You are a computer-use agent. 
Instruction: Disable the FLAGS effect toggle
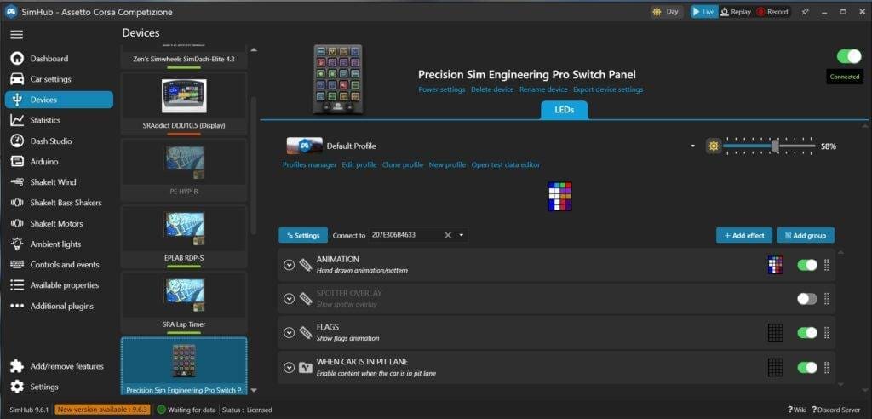pos(807,333)
